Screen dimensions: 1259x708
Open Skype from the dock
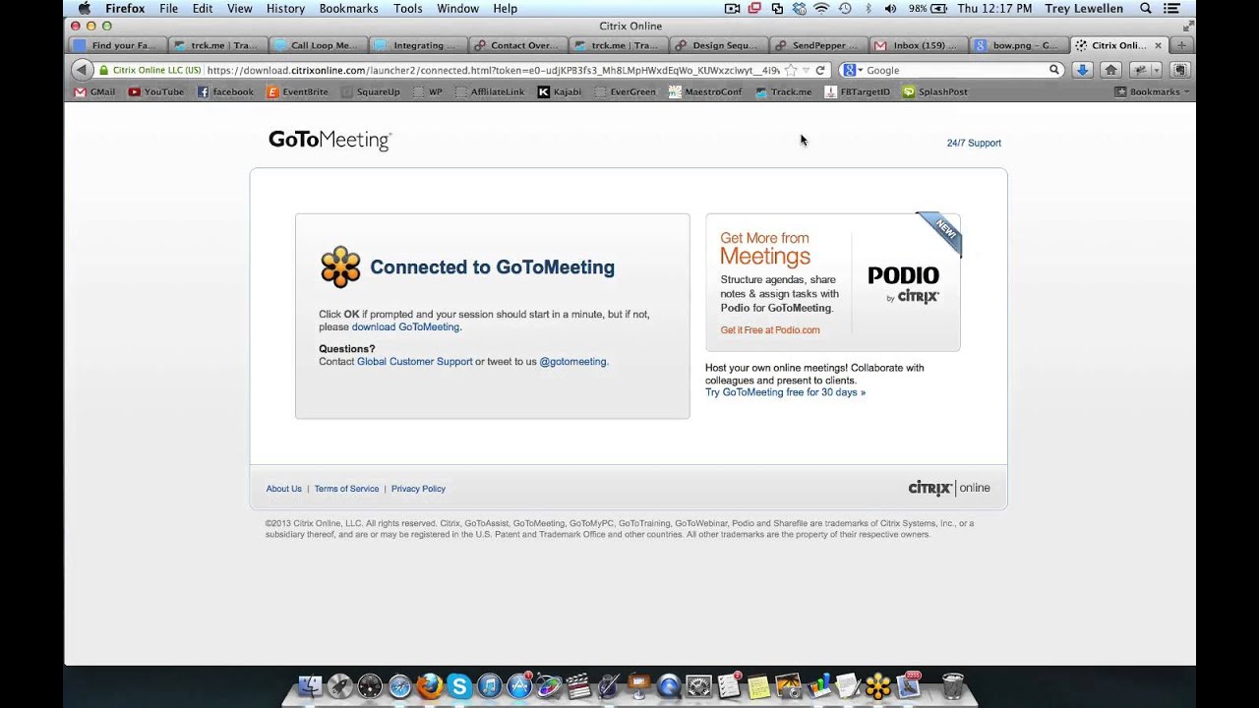pyautogui.click(x=458, y=686)
